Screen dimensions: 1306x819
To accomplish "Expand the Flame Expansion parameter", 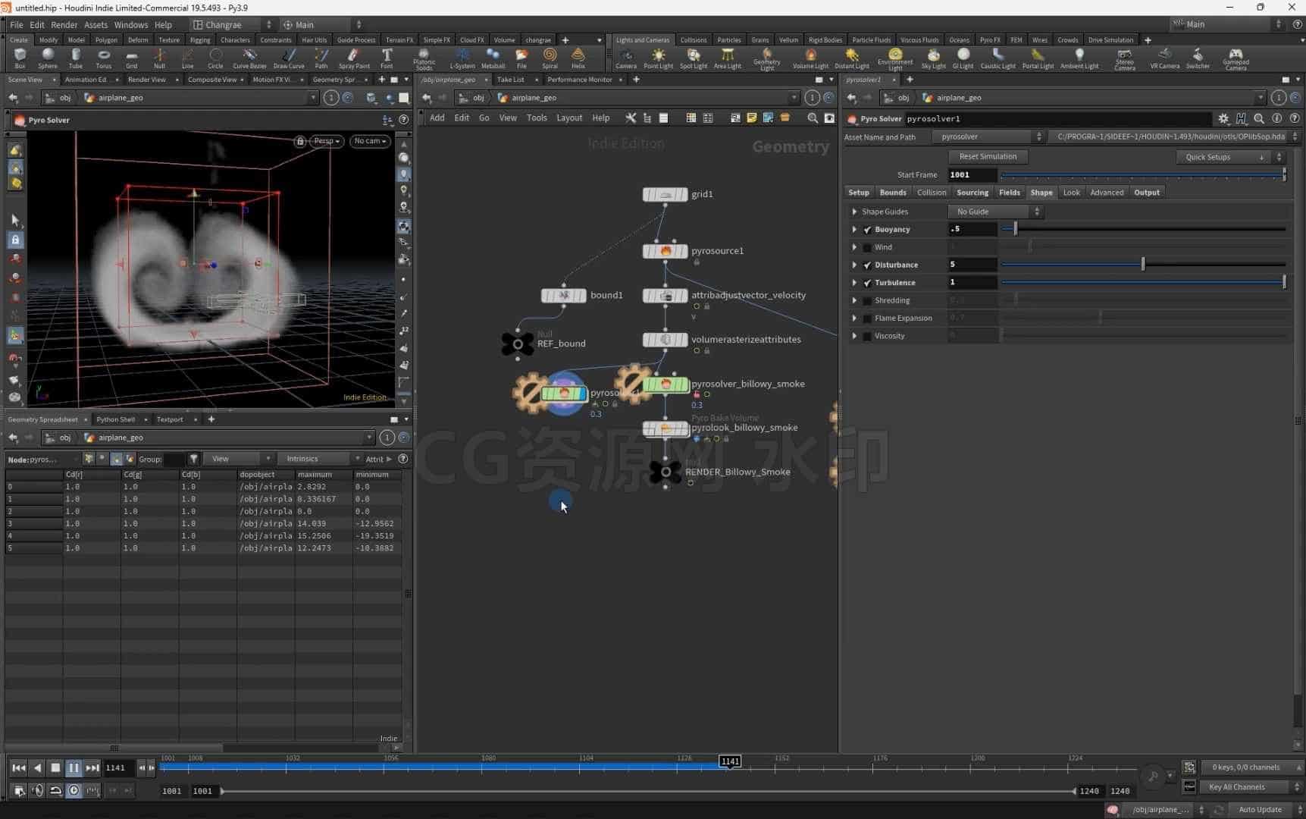I will click(854, 318).
